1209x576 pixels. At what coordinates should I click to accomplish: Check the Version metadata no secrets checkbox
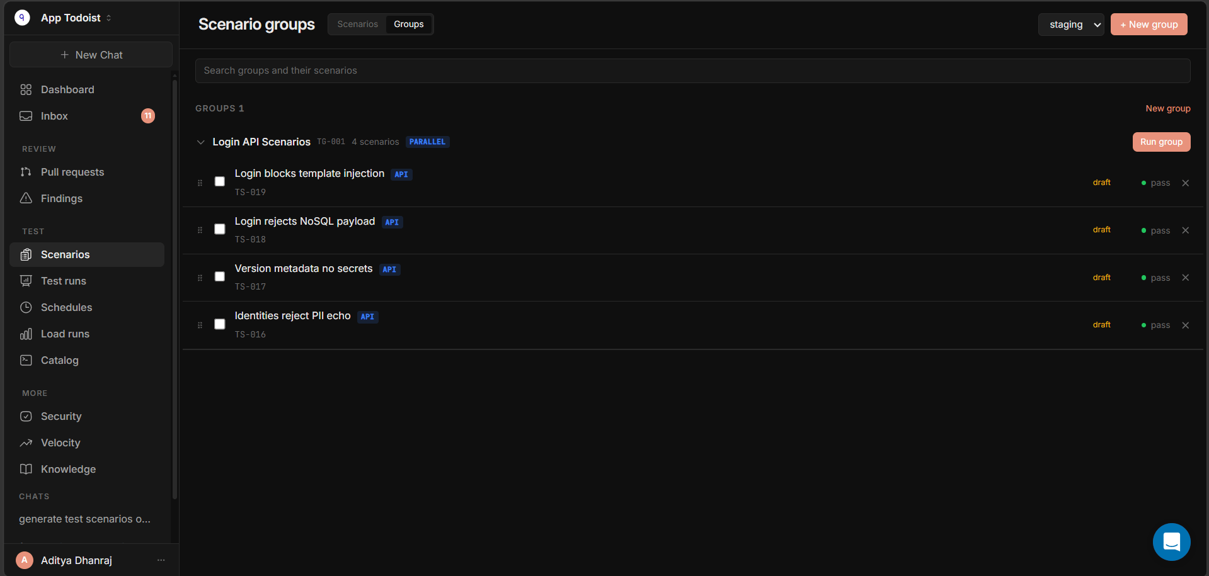click(220, 276)
